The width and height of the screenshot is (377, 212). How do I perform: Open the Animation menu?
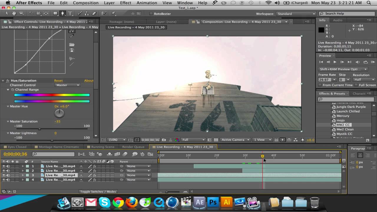147,3
